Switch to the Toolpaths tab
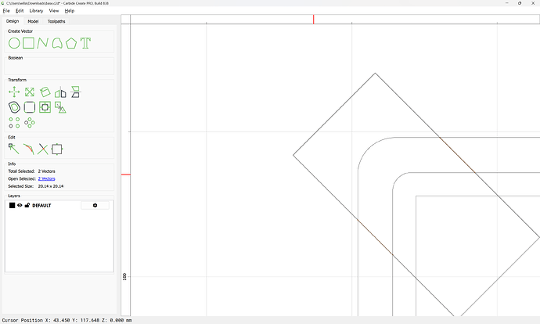The image size is (540, 324). point(56,21)
